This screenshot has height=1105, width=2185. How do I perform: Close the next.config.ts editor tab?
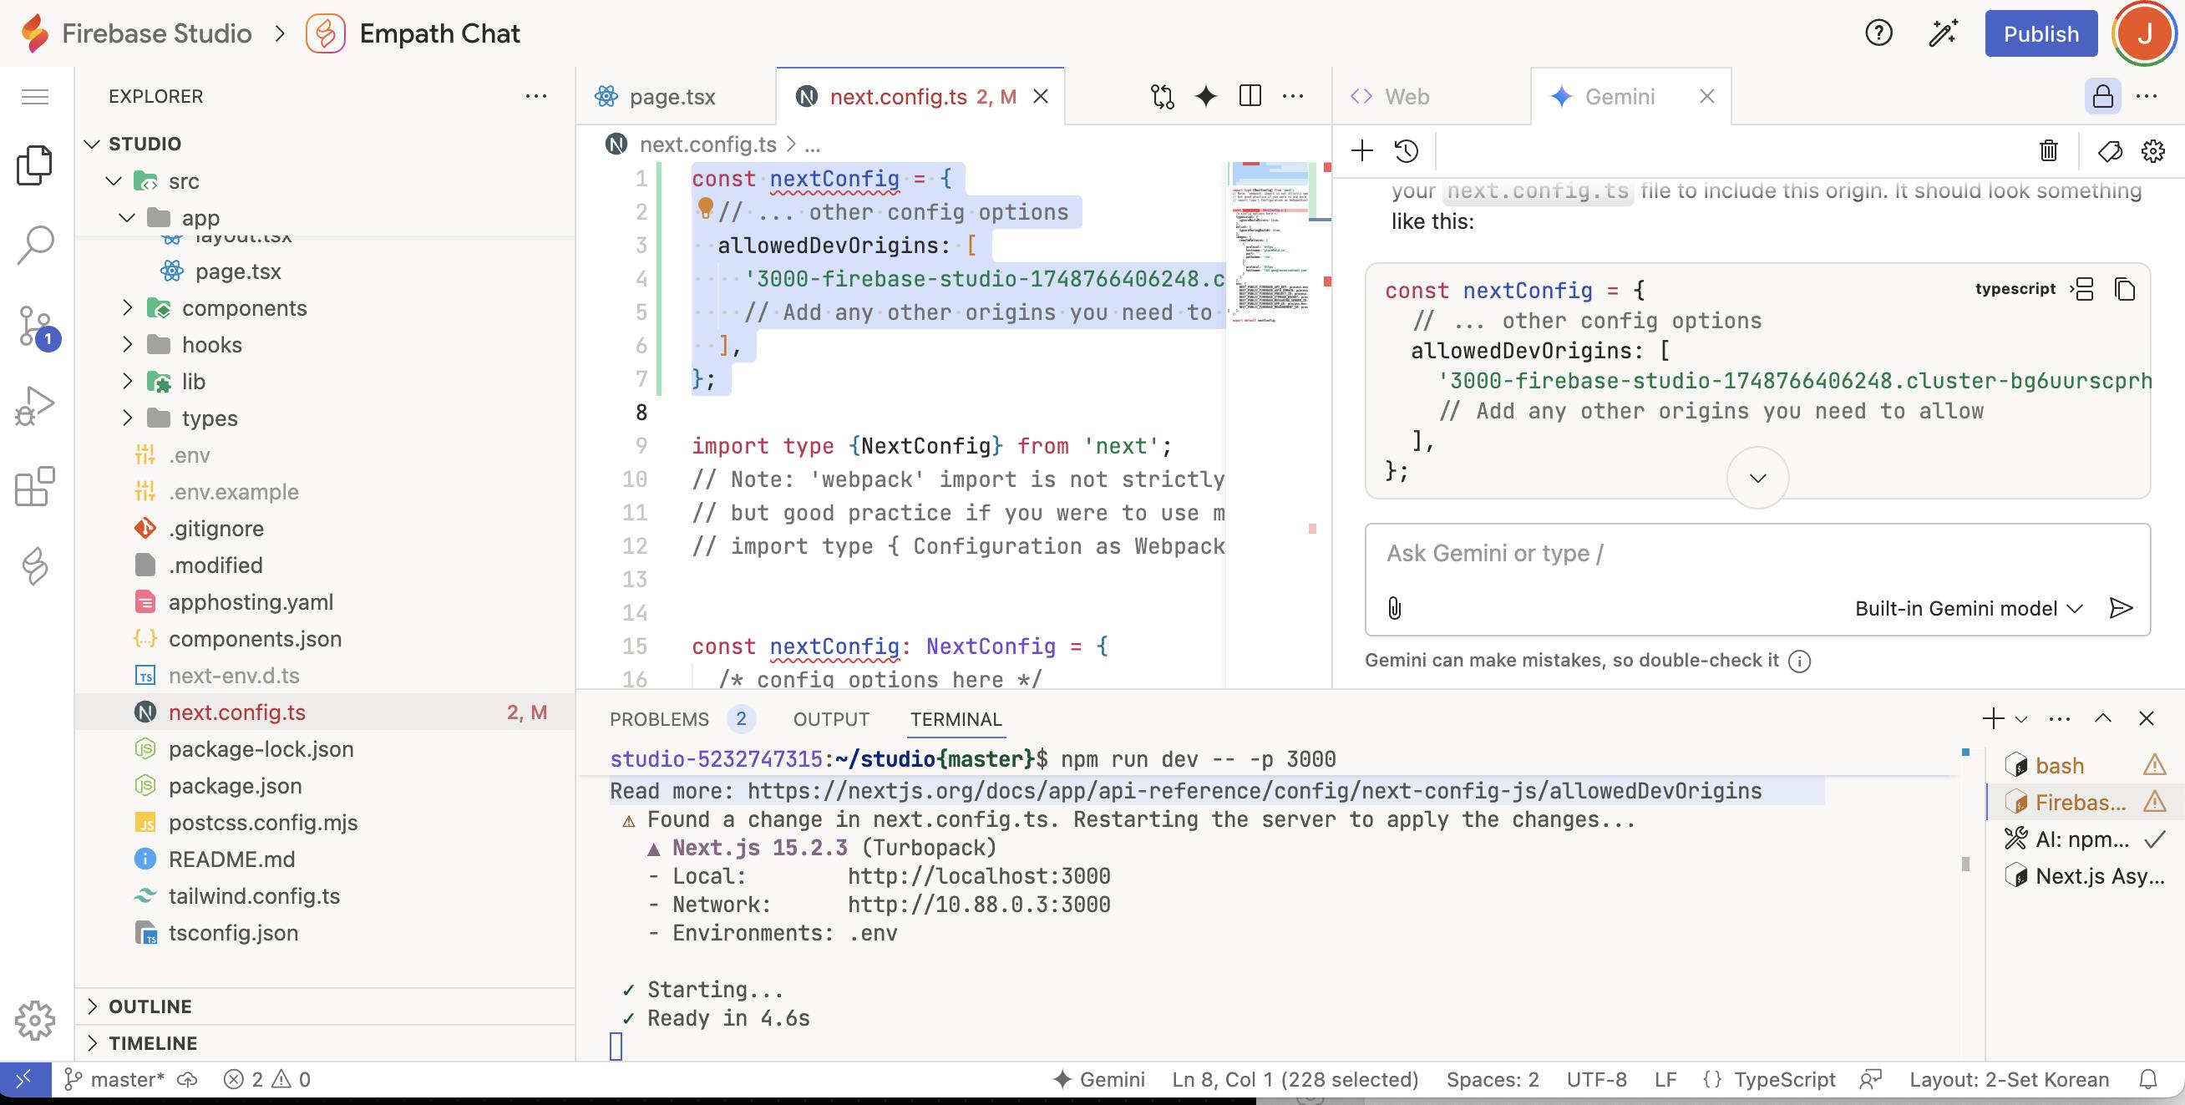pyautogui.click(x=1041, y=97)
